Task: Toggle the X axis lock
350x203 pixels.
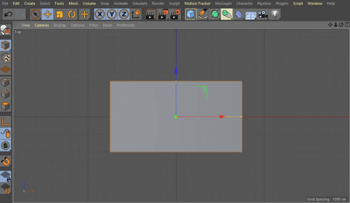Action: click(100, 15)
